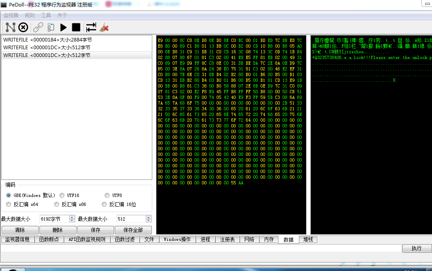This screenshot has height=271, width=432.
Task: Switch to the Windows操作 tab
Action: tap(177, 239)
